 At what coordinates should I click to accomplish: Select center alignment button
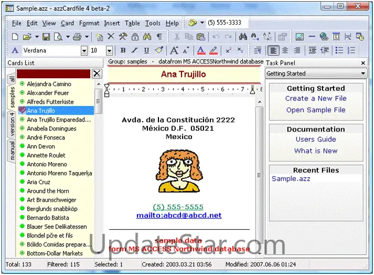pyautogui.click(x=285, y=50)
